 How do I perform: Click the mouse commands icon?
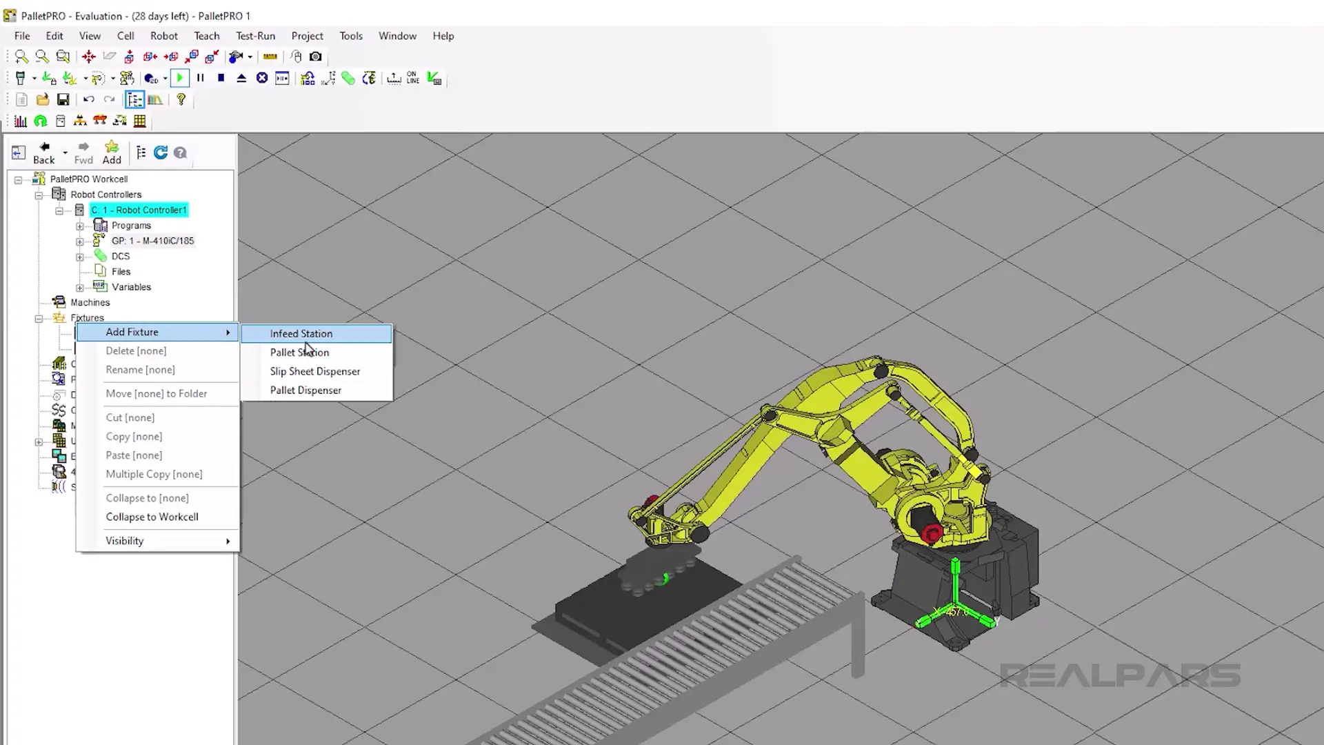click(296, 57)
